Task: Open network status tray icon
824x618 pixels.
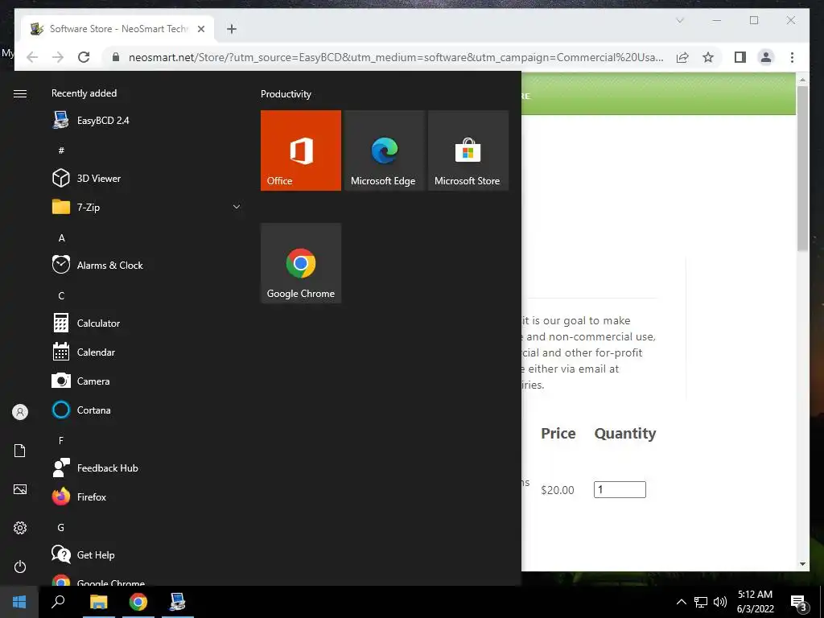Action: click(x=701, y=602)
